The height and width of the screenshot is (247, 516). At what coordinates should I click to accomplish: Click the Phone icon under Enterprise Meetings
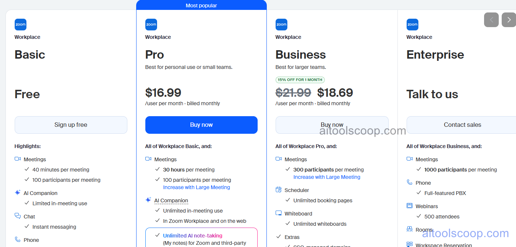pos(409,182)
